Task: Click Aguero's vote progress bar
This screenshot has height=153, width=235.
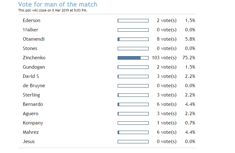Action: click(133, 114)
